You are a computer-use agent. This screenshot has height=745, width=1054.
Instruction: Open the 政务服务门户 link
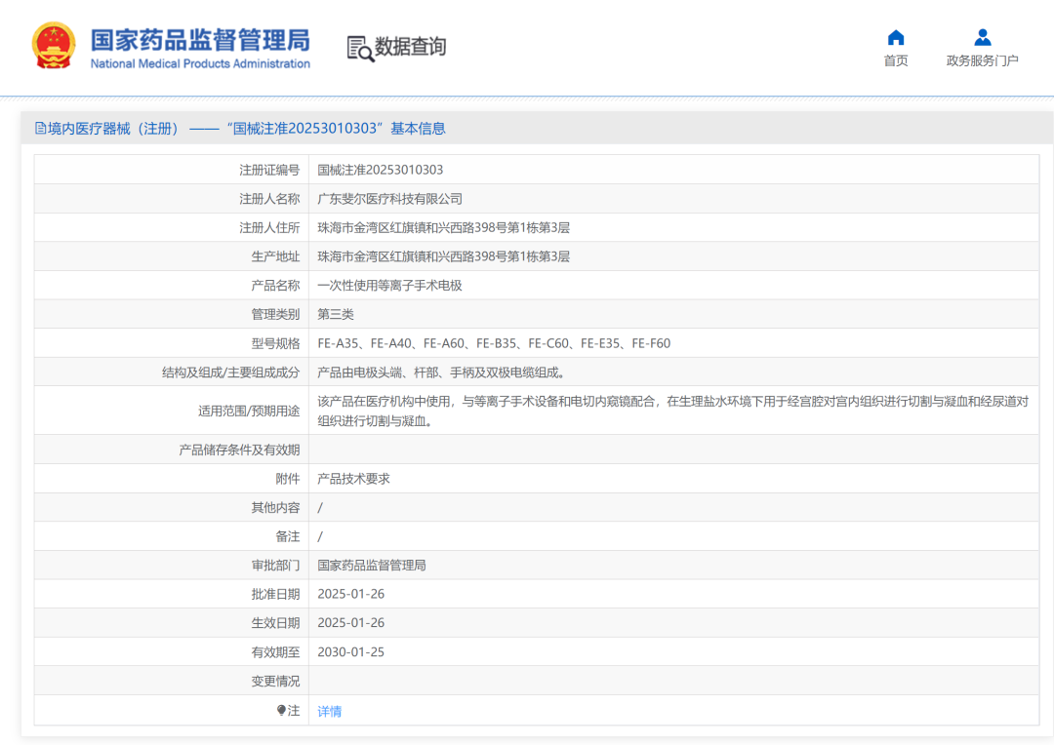pyautogui.click(x=982, y=60)
